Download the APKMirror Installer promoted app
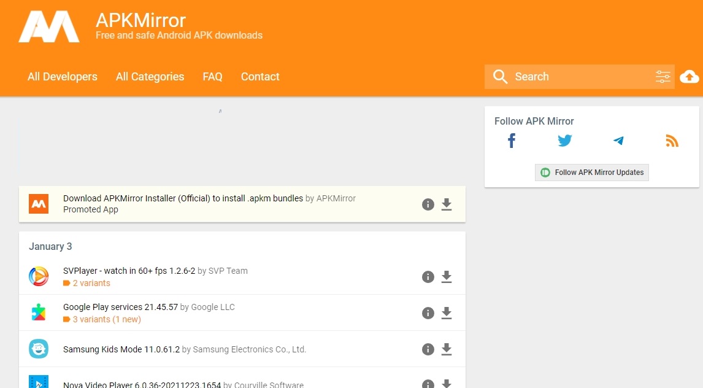Image resolution: width=703 pixels, height=388 pixels. tap(447, 204)
